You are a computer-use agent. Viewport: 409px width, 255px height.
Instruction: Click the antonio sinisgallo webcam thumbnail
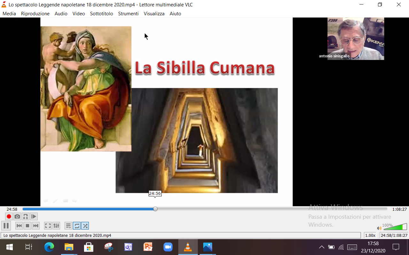pyautogui.click(x=356, y=39)
